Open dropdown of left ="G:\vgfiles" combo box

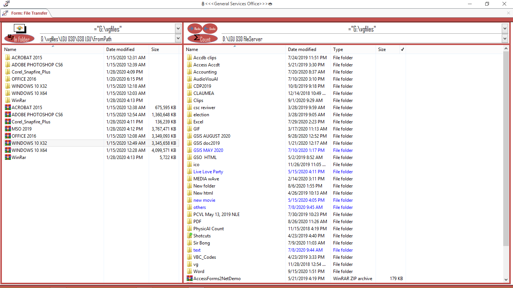coord(178,28)
